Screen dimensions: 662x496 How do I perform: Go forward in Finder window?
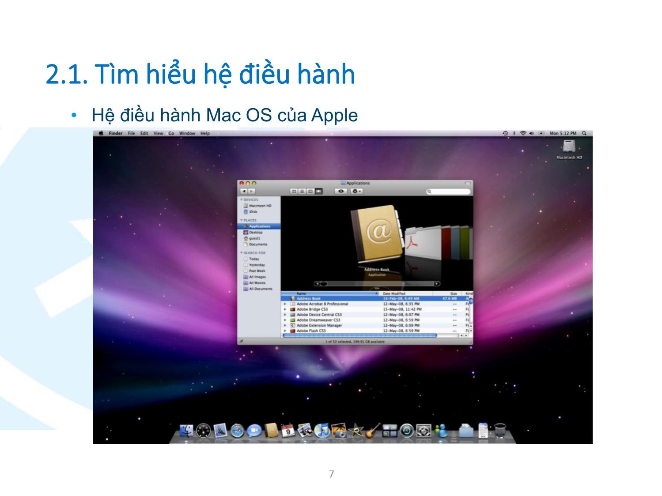pos(252,192)
